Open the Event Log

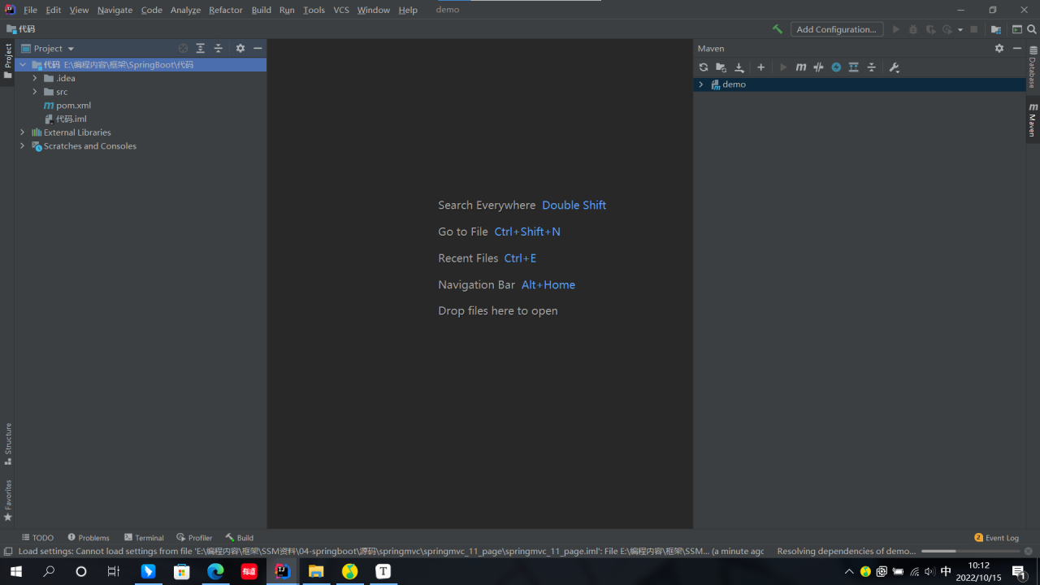(x=996, y=538)
